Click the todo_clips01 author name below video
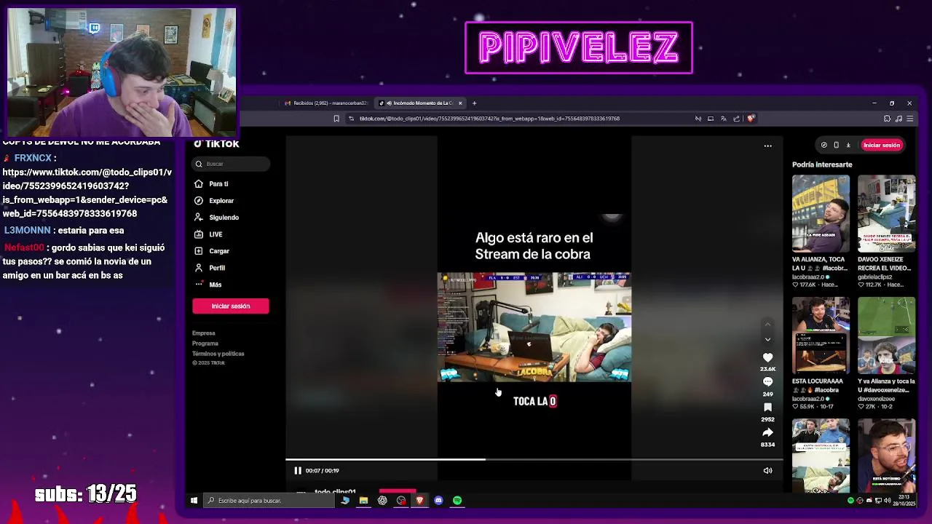The height and width of the screenshot is (524, 932). click(x=335, y=492)
